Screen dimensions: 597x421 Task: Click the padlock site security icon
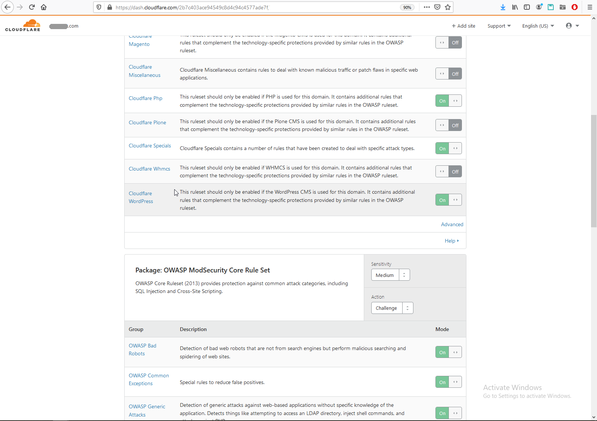click(110, 7)
